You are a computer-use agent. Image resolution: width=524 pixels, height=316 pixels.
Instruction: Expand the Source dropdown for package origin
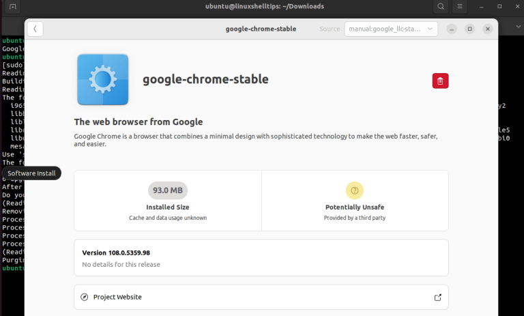pyautogui.click(x=391, y=29)
